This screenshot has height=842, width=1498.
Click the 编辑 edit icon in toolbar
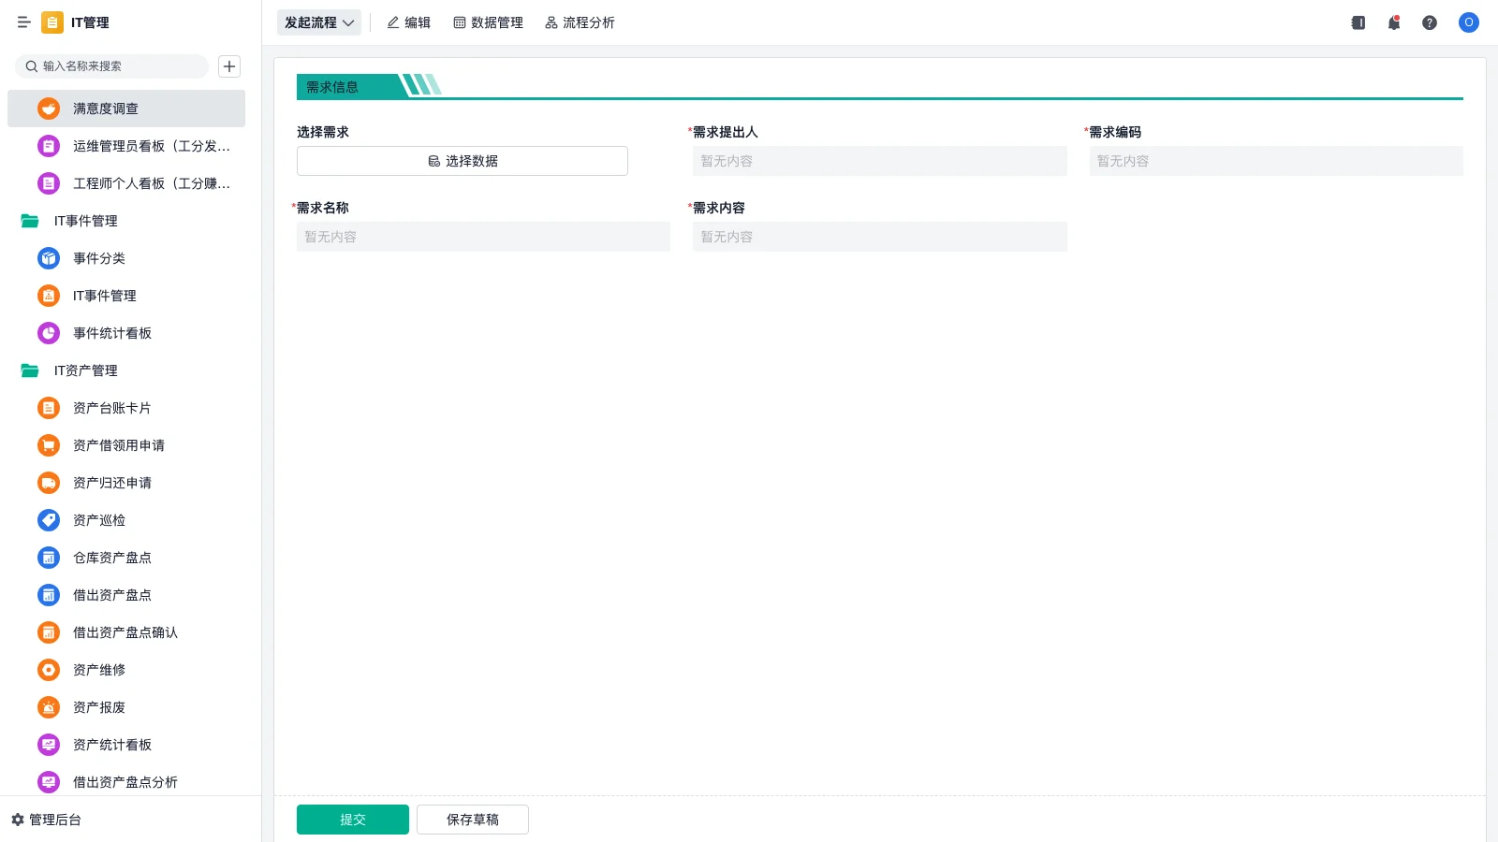pos(408,22)
